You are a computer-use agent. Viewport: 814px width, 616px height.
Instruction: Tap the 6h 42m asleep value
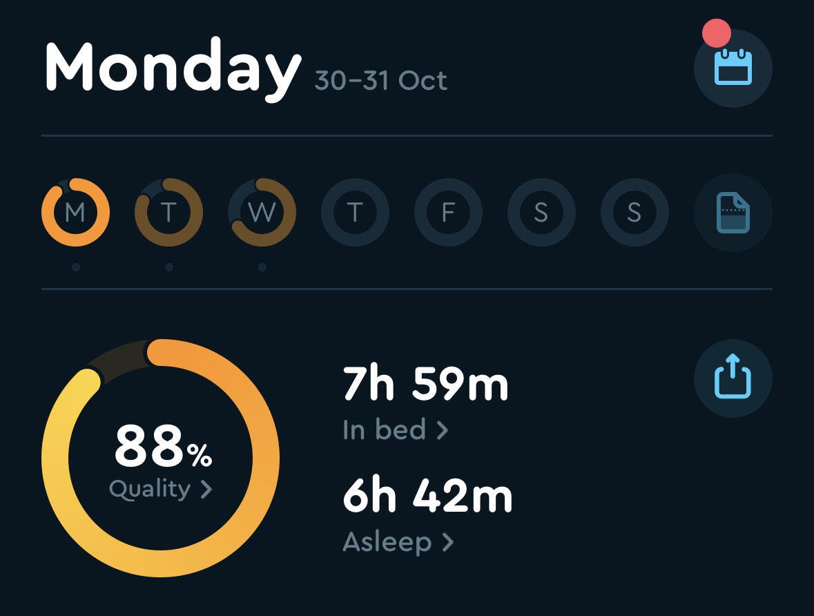427,497
